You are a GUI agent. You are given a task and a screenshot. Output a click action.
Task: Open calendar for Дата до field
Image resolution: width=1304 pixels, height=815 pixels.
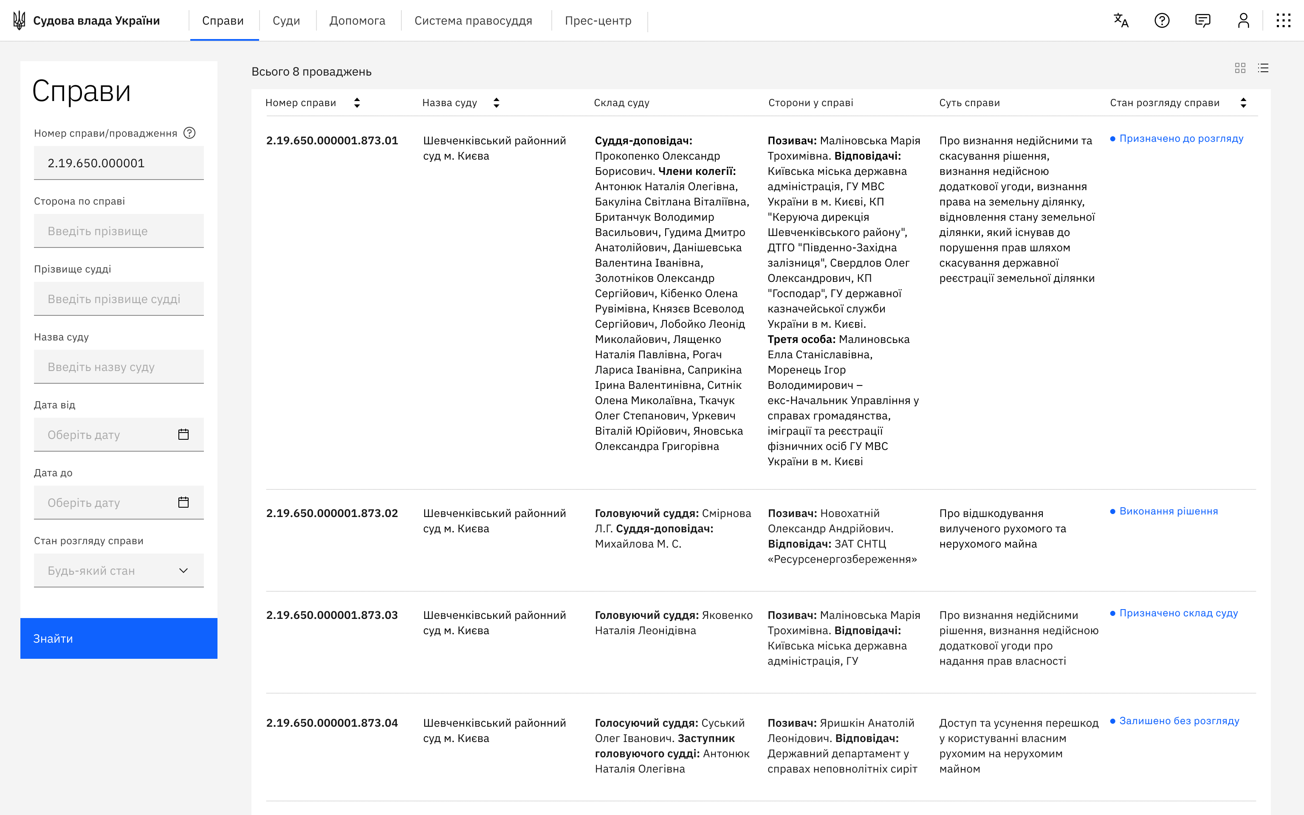click(183, 502)
